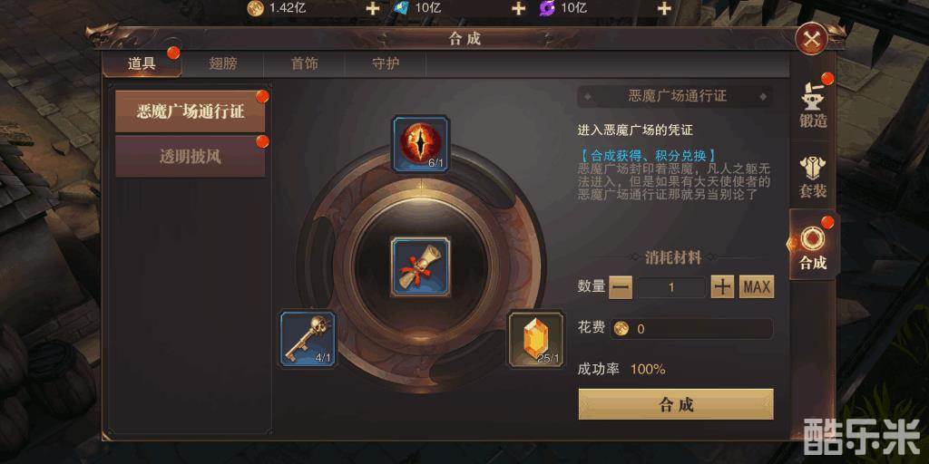The width and height of the screenshot is (929, 464).
Task: Select the skull key material slot
Action: (x=308, y=339)
